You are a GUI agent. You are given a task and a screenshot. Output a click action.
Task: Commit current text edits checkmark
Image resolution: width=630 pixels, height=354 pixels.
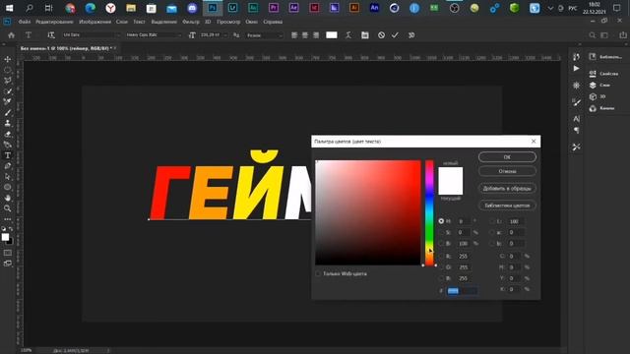395,35
